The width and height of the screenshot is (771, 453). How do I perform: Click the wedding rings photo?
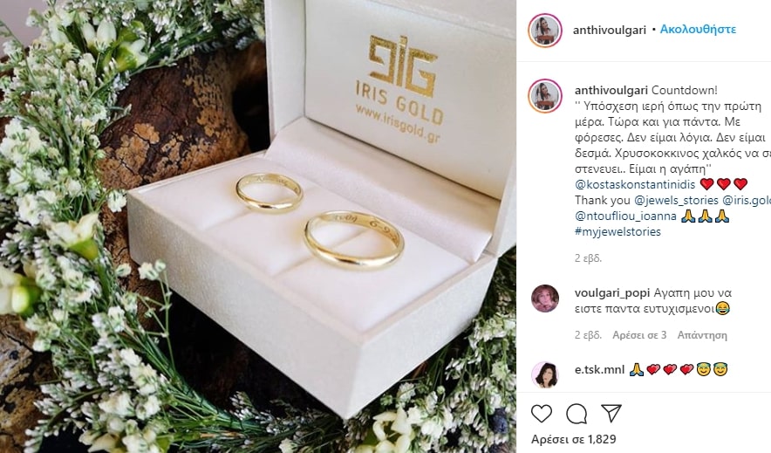258,226
